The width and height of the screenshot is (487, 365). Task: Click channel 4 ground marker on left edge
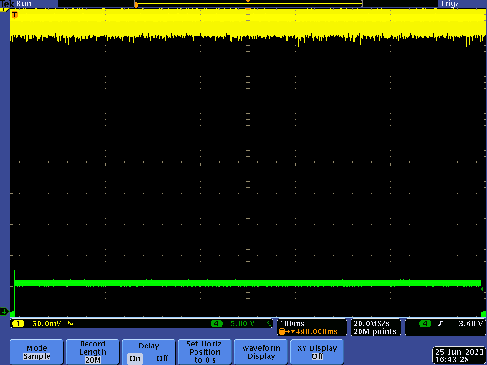[x=4, y=312]
